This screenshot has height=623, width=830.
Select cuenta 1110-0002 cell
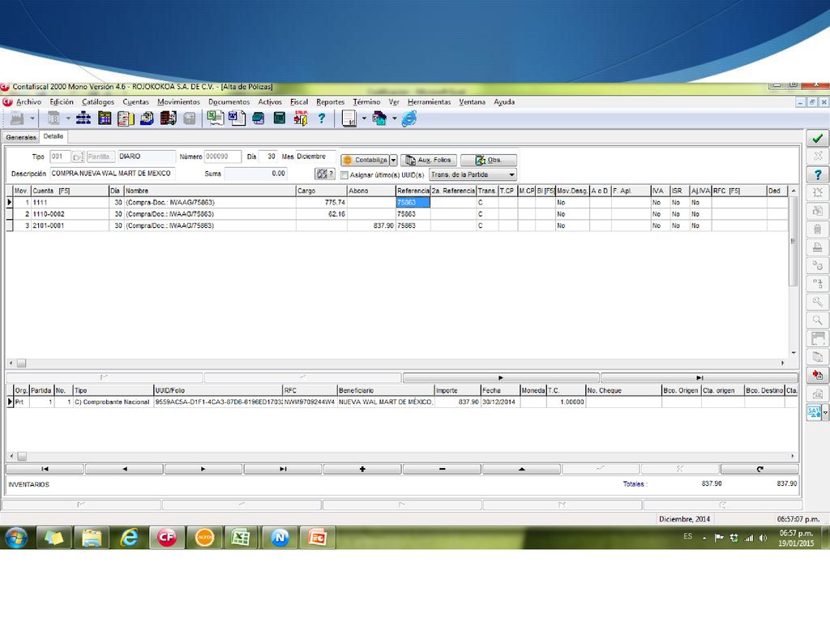click(x=70, y=214)
